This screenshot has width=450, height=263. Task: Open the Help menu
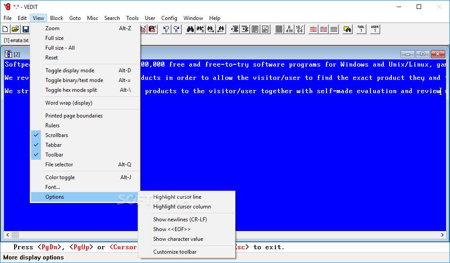[x=215, y=18]
